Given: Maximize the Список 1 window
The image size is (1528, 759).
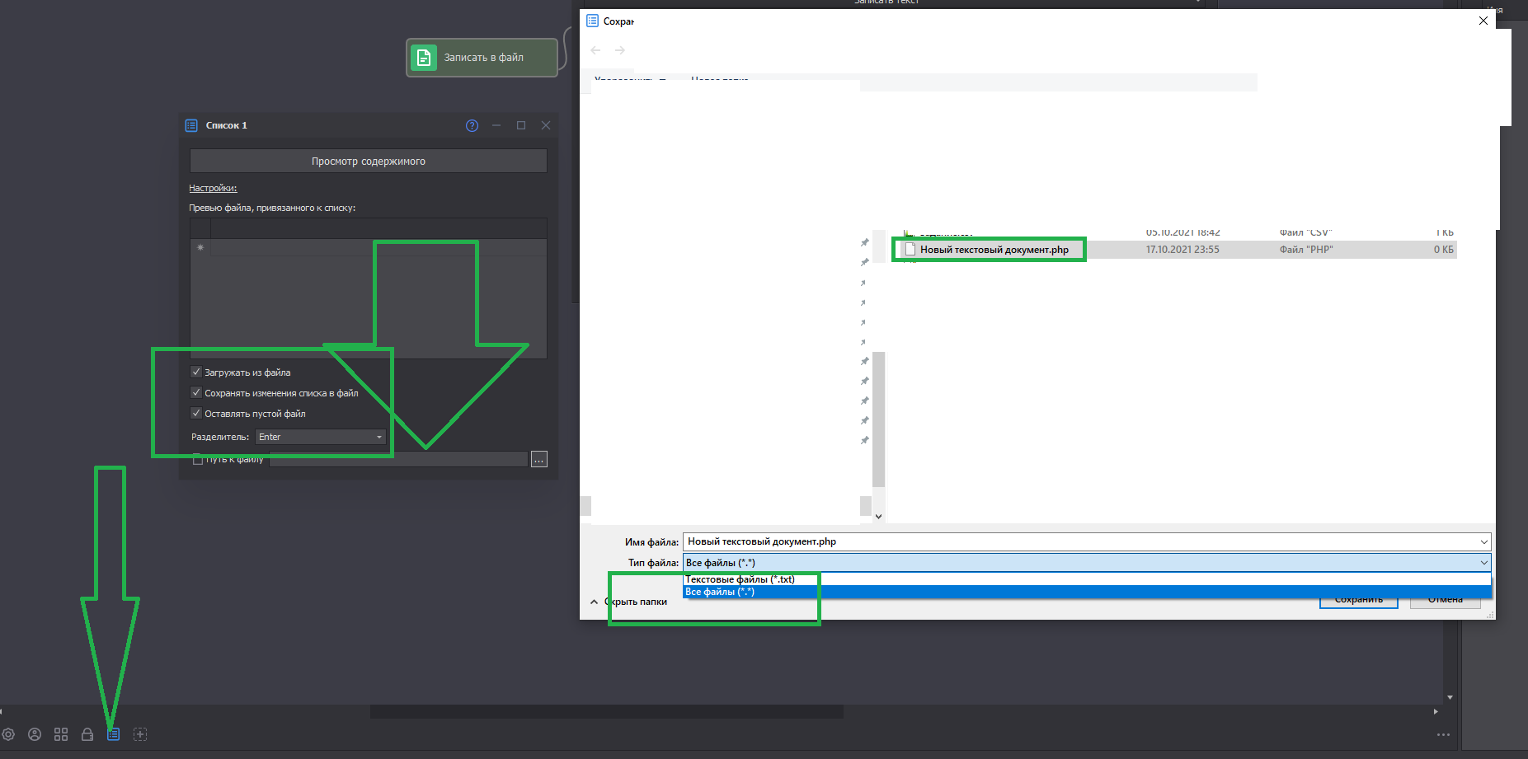Looking at the screenshot, I should 521,125.
